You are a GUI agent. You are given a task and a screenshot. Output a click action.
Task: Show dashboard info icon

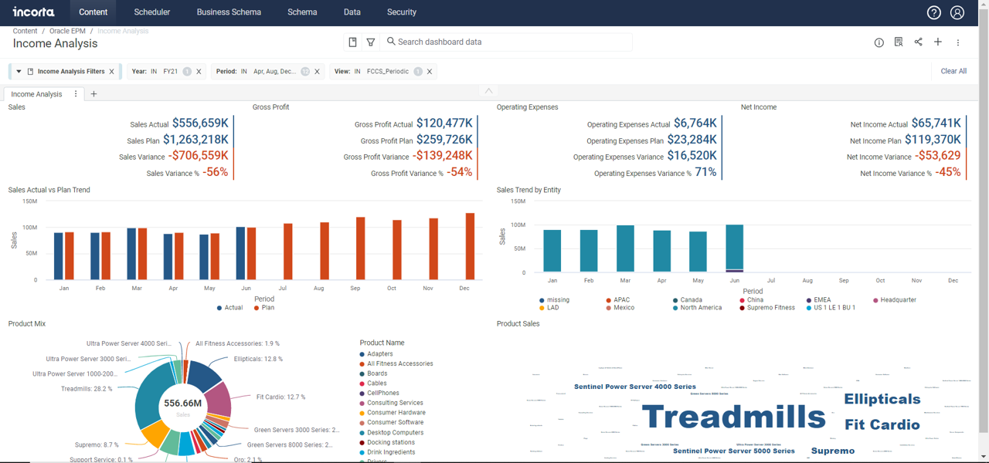(879, 42)
